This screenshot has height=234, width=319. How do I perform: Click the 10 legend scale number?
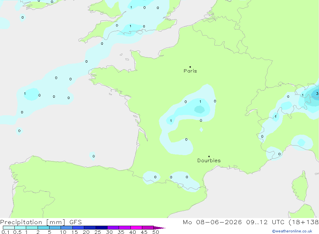click(63, 232)
